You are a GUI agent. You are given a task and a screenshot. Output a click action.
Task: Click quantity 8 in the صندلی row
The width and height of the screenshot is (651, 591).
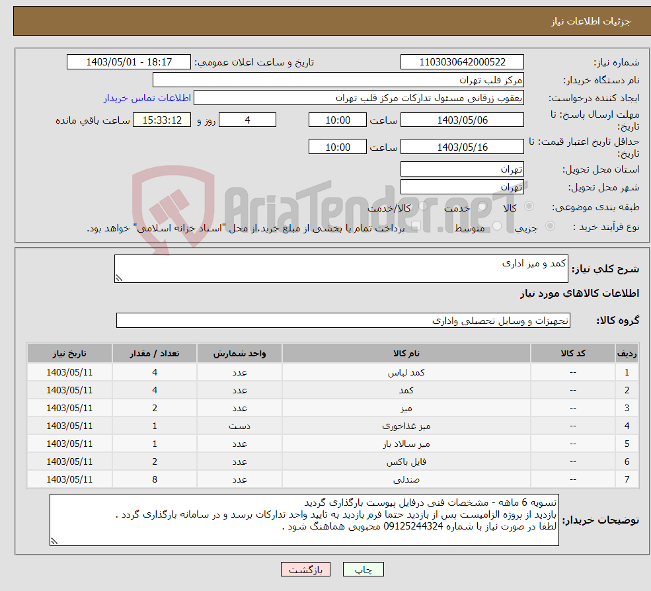click(x=155, y=480)
